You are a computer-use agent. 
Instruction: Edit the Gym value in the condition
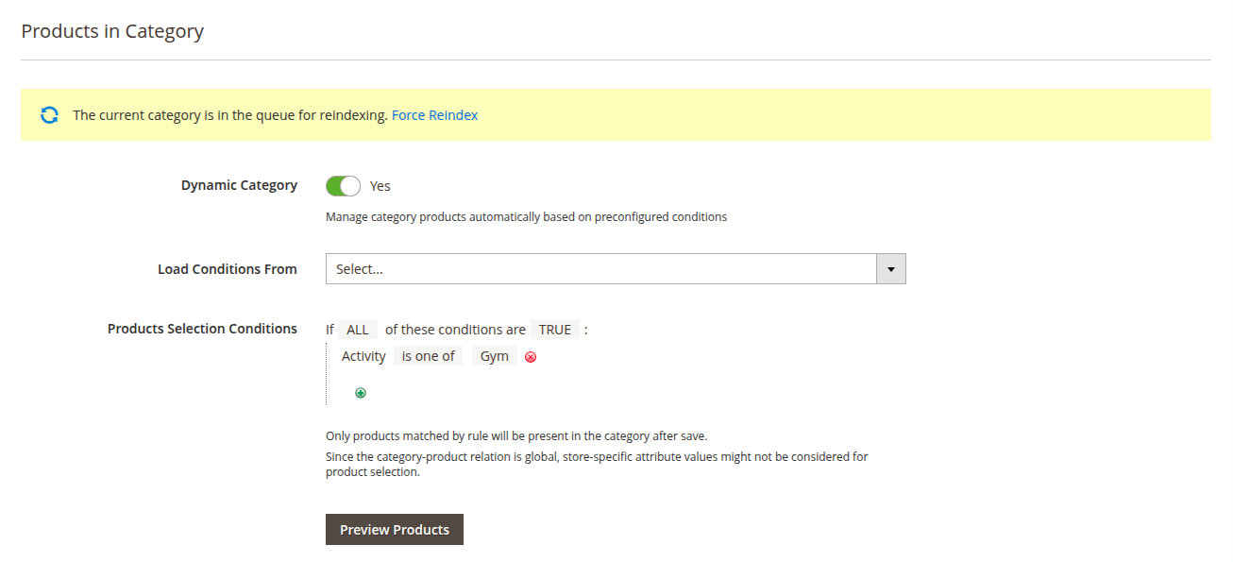tap(495, 356)
